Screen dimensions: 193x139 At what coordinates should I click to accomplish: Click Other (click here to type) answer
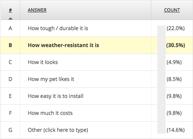click(58, 130)
